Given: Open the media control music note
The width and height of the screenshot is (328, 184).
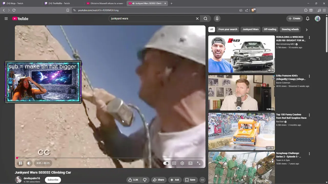Looking at the screenshot, I should 319,10.
